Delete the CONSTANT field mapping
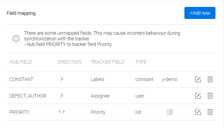Image resolution: width=224 pixels, height=128 pixels. click(x=210, y=79)
